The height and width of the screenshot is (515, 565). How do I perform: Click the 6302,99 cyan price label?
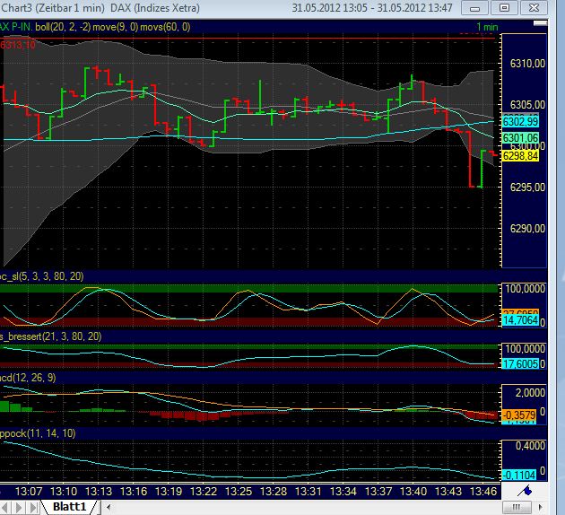click(x=520, y=122)
